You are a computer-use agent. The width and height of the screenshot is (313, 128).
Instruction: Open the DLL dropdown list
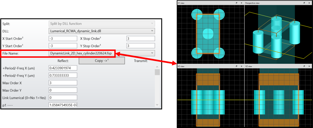(x=102, y=31)
